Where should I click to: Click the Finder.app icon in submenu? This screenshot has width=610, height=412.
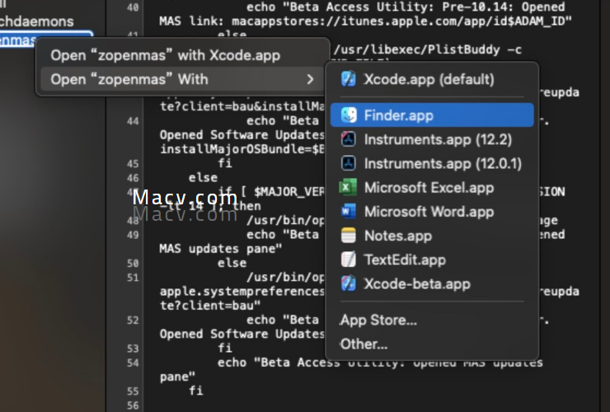tap(348, 115)
